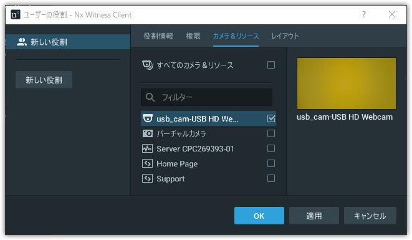Check the バーチャルカメラ checkbox
The width and height of the screenshot is (412, 240).
(x=271, y=133)
